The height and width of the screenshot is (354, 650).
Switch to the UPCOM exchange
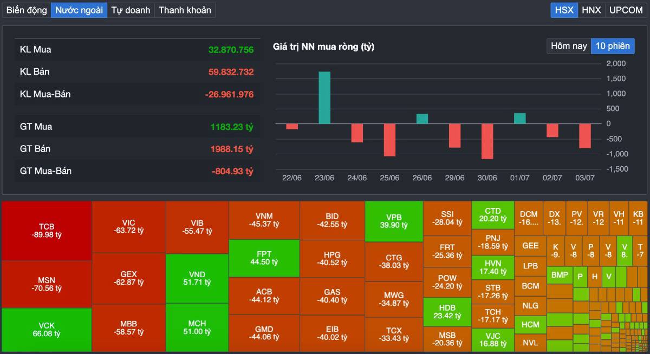pyautogui.click(x=626, y=10)
